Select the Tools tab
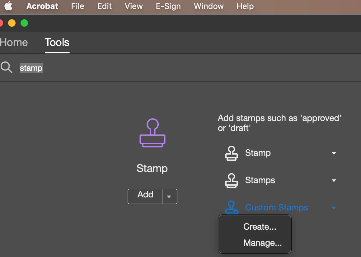This screenshot has height=257, width=361. point(57,43)
